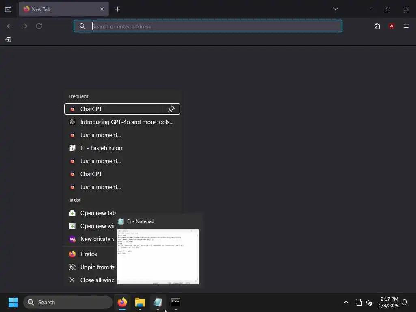
Task: Click the Fr - Notepad preview title
Action: pyautogui.click(x=141, y=221)
